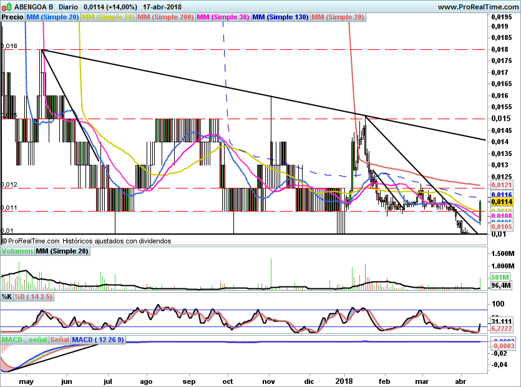Open the Precio panel label
521x387 pixels.
point(12,17)
